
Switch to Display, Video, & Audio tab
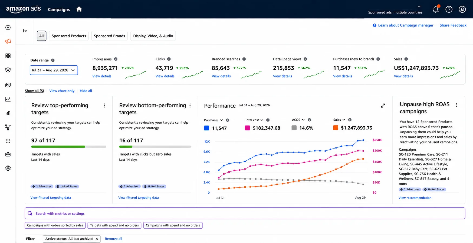(x=153, y=36)
